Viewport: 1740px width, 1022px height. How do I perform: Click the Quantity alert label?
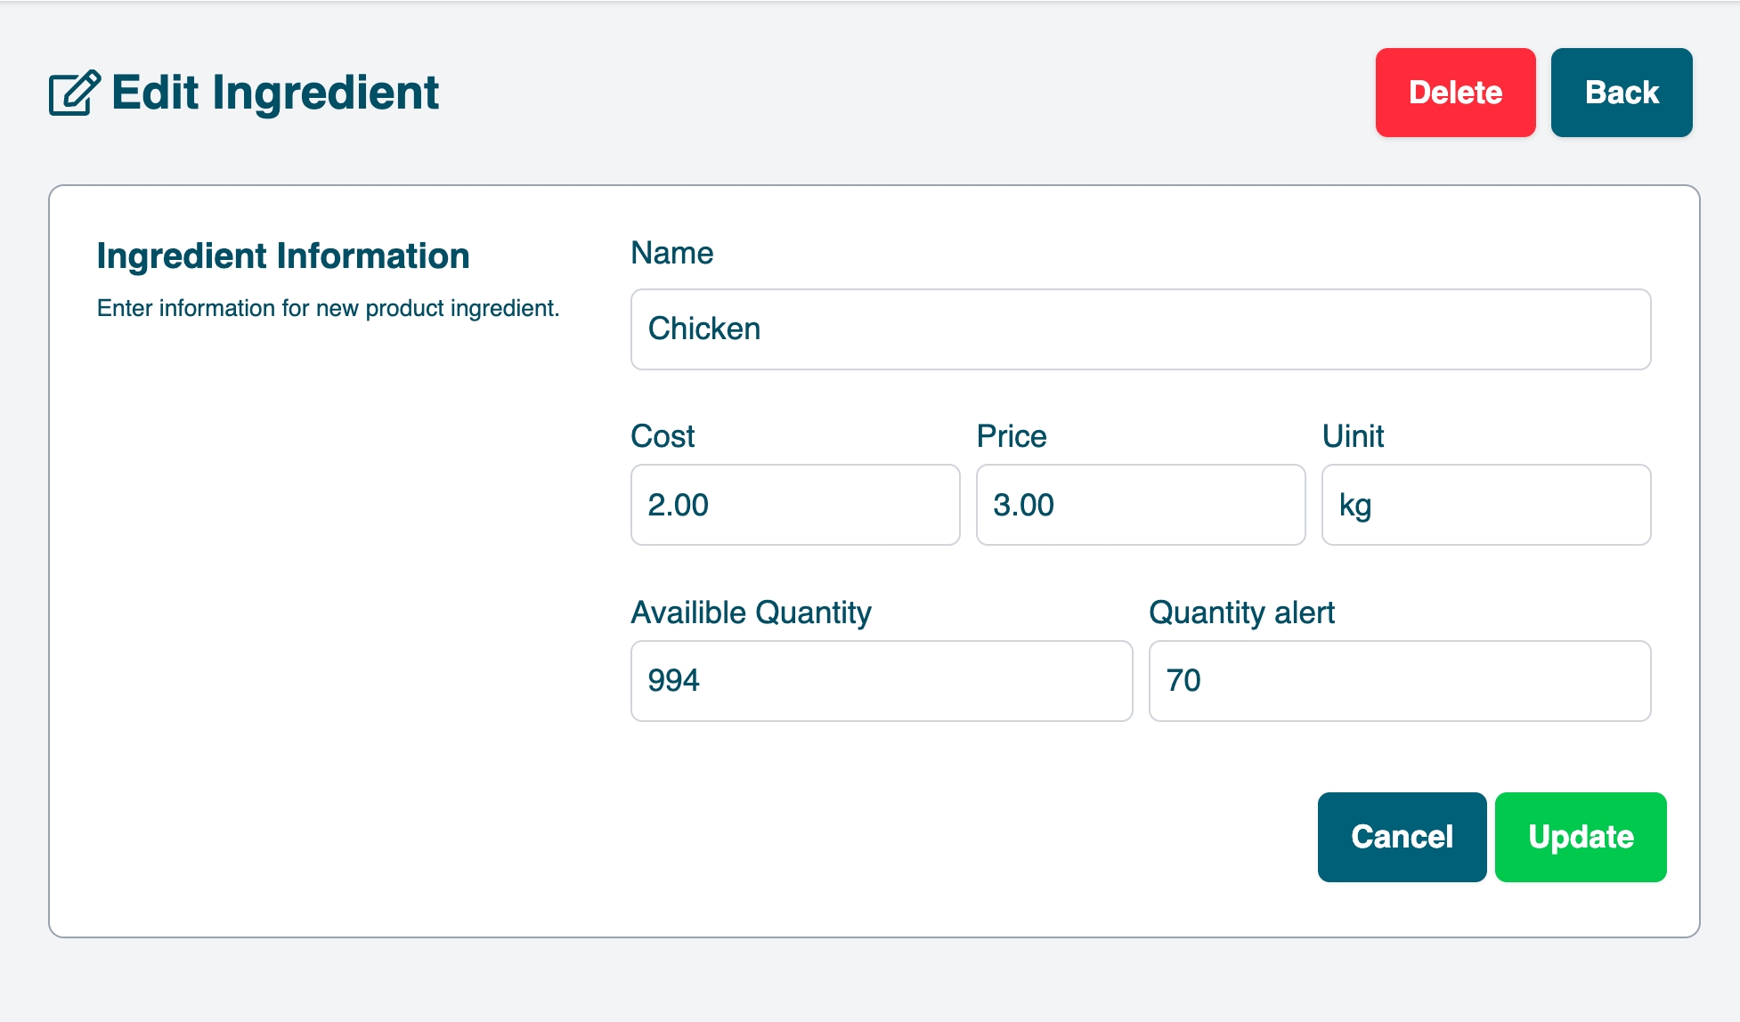click(x=1241, y=612)
